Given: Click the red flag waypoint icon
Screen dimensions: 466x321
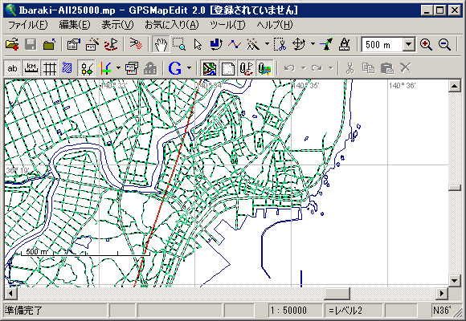Looking at the screenshot, I should click(111, 45).
